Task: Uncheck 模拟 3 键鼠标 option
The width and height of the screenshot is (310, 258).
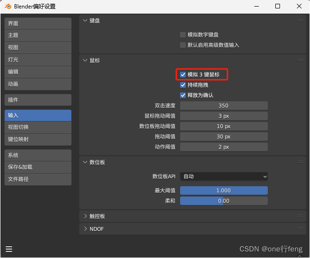Action: tap(183, 75)
